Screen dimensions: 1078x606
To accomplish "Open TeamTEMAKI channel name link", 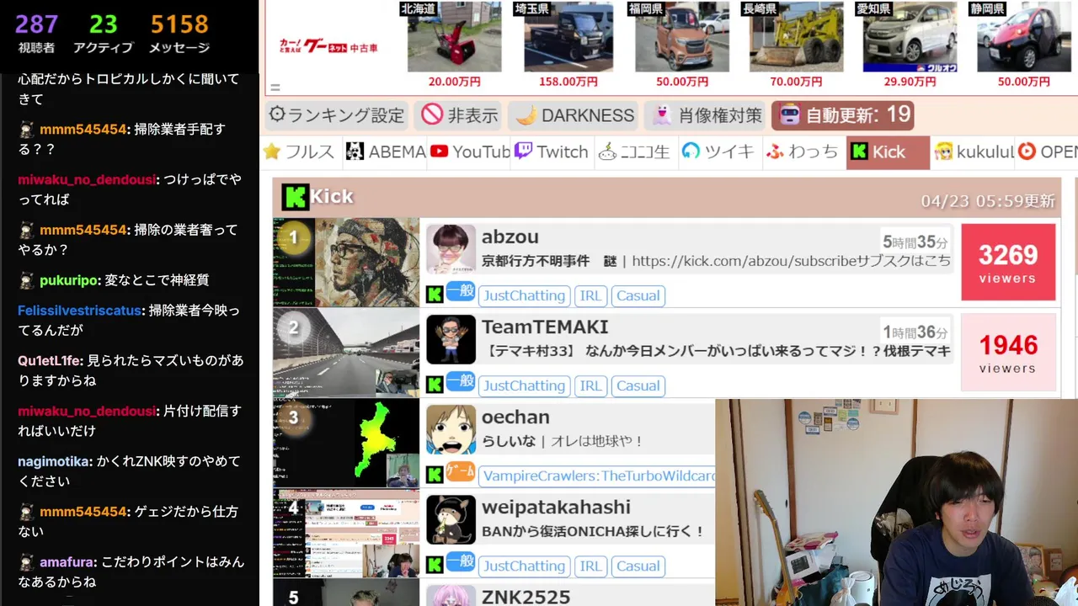I will pyautogui.click(x=545, y=327).
